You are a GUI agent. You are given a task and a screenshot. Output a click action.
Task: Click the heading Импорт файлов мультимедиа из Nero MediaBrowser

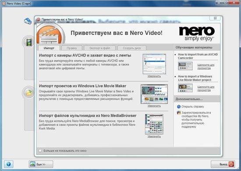click(88, 115)
